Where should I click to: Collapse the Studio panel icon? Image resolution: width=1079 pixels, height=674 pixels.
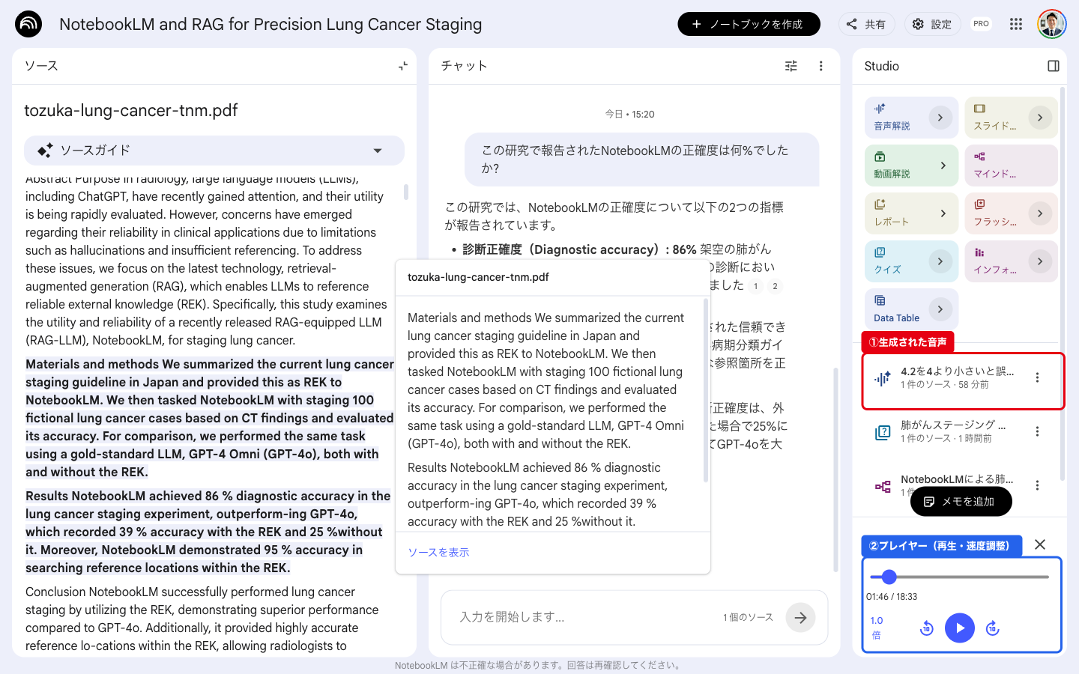pos(1053,66)
